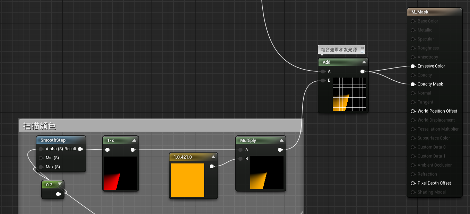
Task: Click the Add node B input pin
Action: [x=323, y=80]
